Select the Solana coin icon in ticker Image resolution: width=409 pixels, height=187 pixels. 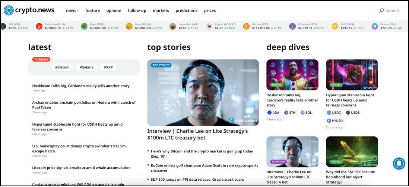[x=375, y=26]
